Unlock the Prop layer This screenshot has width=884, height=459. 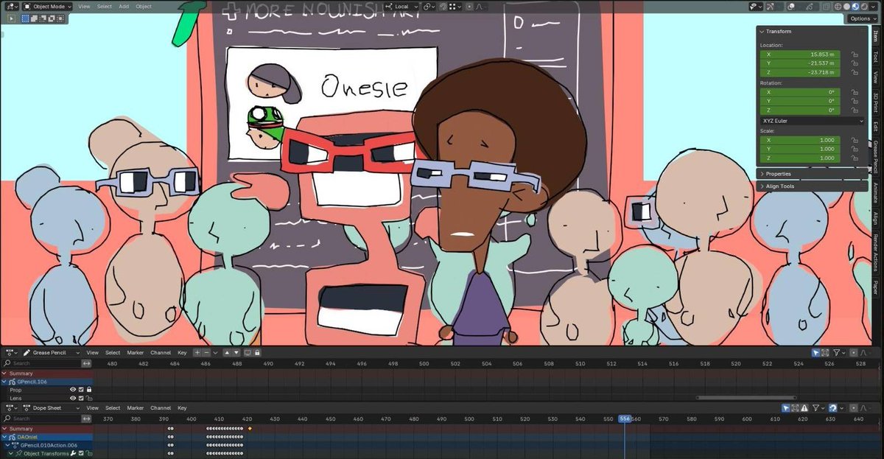click(x=88, y=390)
